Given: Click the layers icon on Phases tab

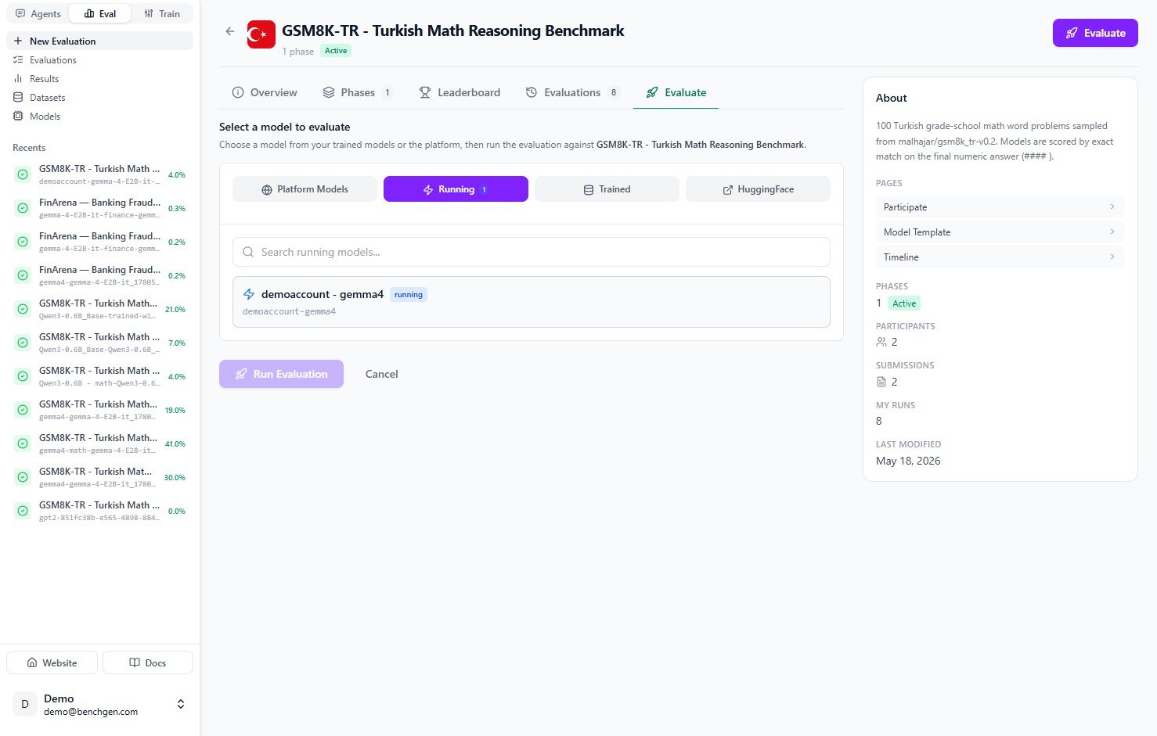Looking at the screenshot, I should coord(329,92).
